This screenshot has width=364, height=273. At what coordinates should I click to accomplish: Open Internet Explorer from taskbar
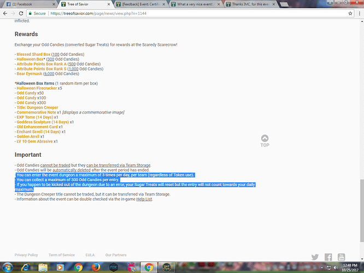[26, 268]
